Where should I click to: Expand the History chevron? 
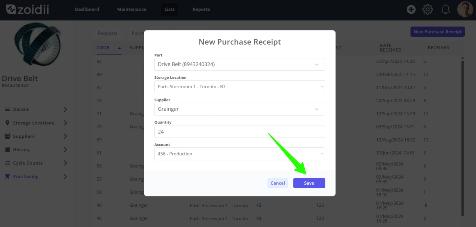point(65,150)
